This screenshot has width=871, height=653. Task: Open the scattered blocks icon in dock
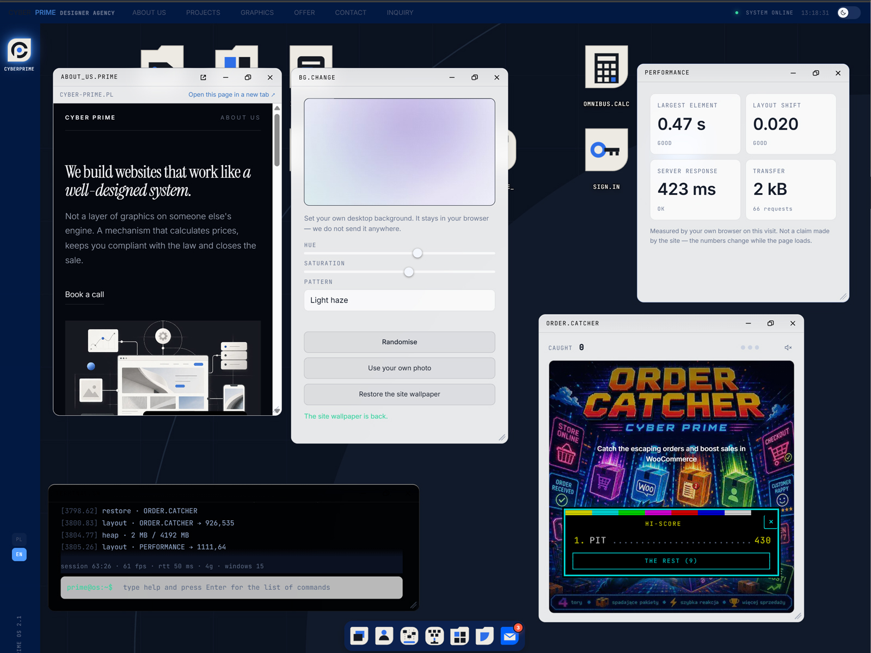[x=409, y=636]
